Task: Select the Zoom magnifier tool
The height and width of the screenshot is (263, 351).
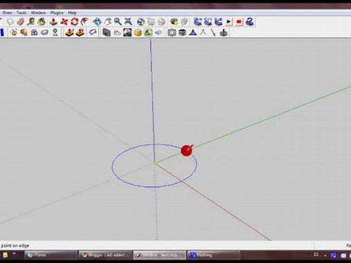Action: [x=117, y=22]
